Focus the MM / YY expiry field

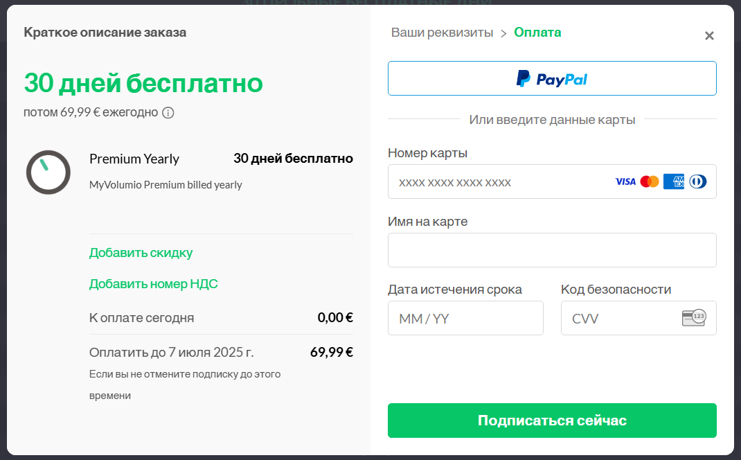[465, 318]
